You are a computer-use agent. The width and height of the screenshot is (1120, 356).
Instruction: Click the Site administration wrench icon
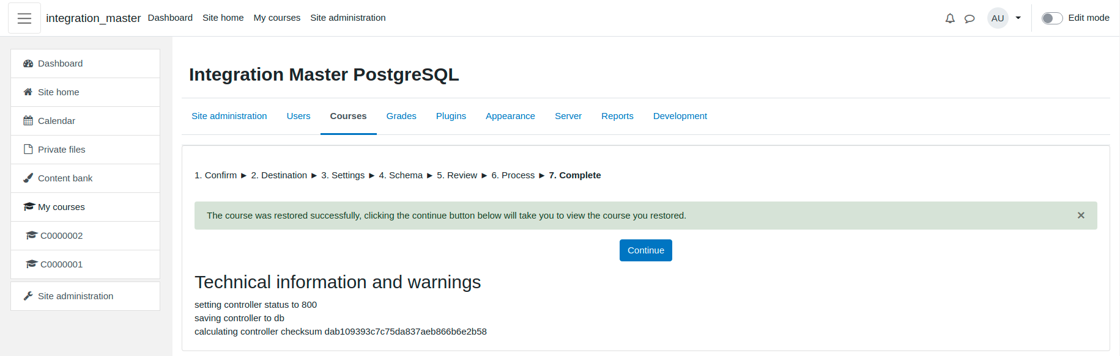[28, 296]
